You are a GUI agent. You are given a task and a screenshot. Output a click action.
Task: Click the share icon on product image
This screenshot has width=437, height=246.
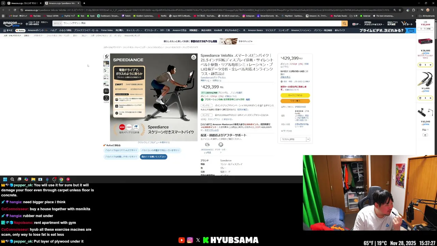tap(194, 57)
